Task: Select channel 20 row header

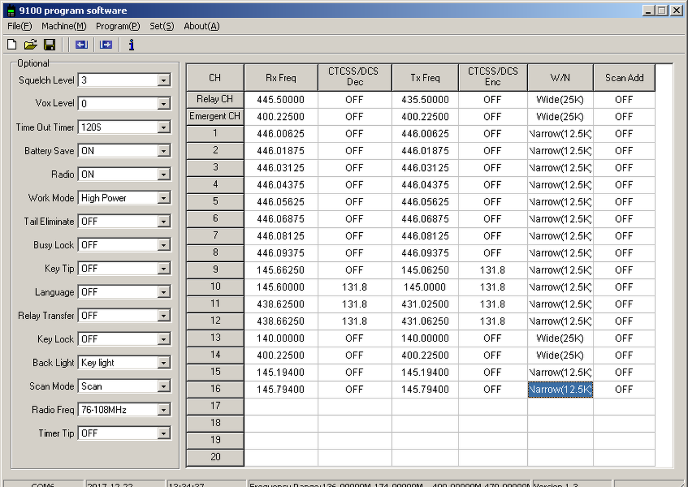Action: click(x=215, y=457)
